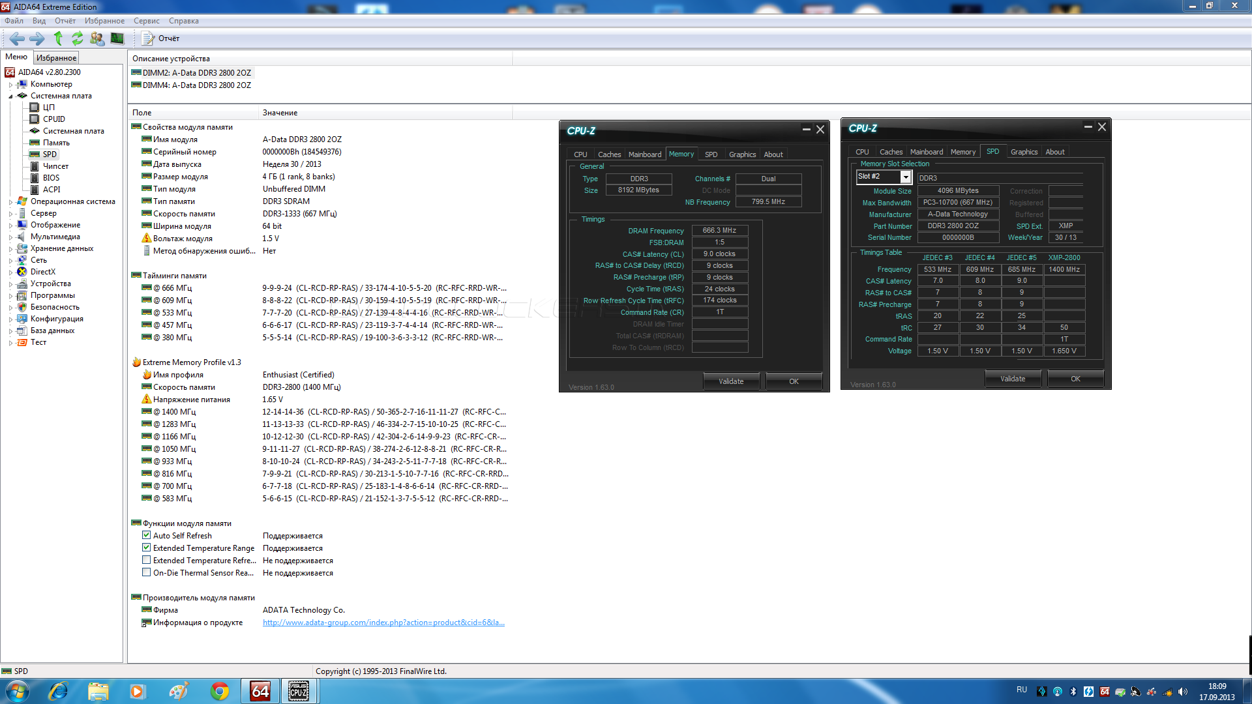Open CPU-Z from the Windows taskbar

[x=299, y=691]
